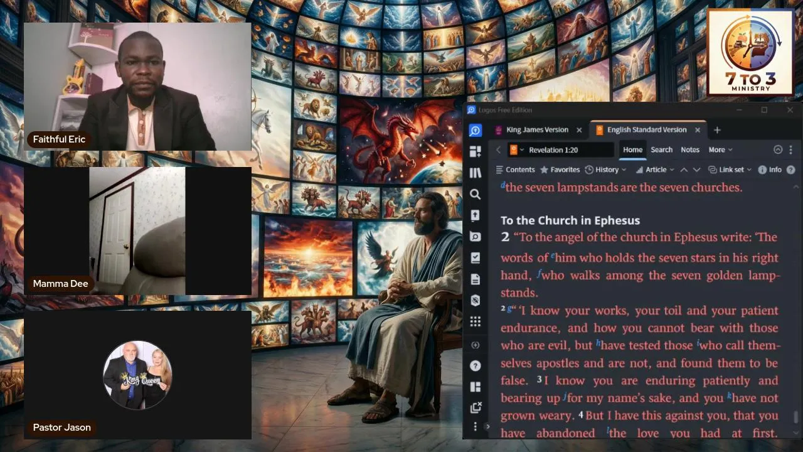Click footnote j before "for my name's sake"
This screenshot has width=803, height=452.
[565, 396]
